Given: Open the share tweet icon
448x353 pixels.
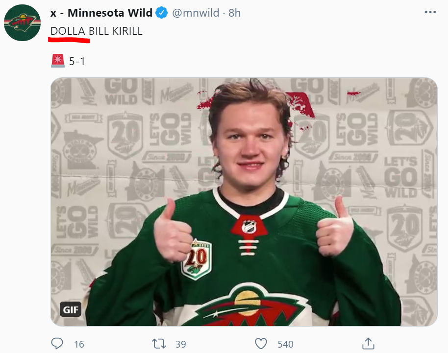Looking at the screenshot, I should tap(368, 343).
